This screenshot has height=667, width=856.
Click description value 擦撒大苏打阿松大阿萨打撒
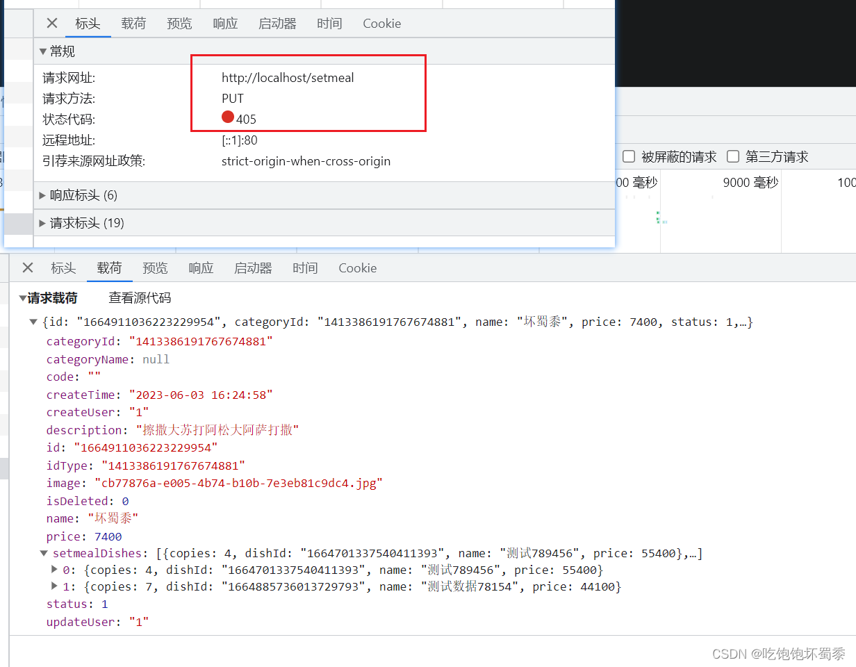coord(217,430)
